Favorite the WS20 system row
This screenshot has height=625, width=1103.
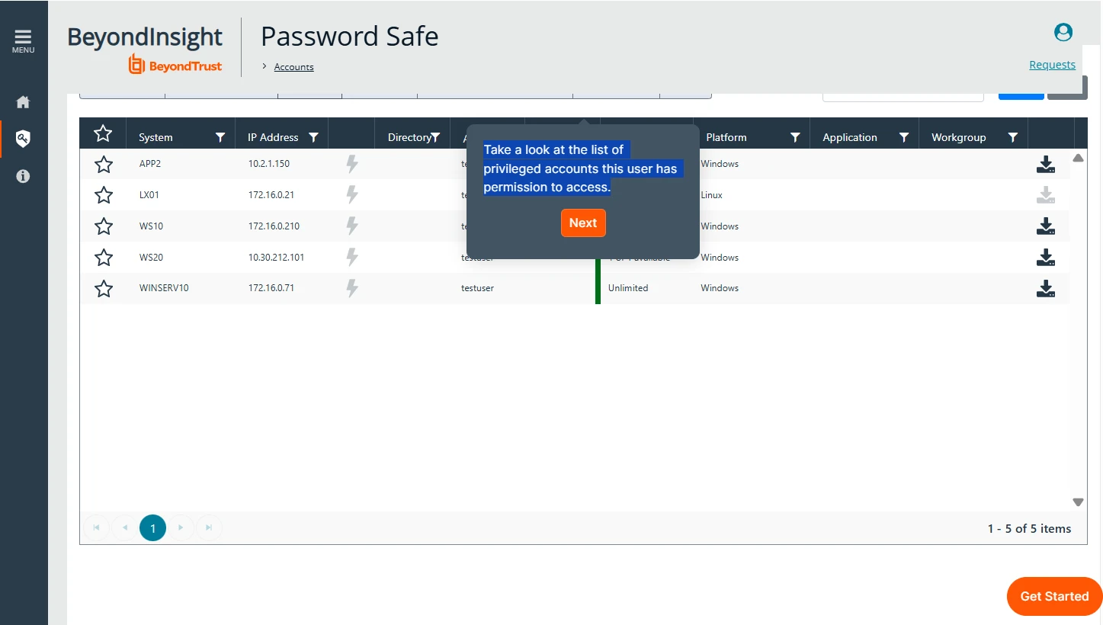pyautogui.click(x=104, y=258)
